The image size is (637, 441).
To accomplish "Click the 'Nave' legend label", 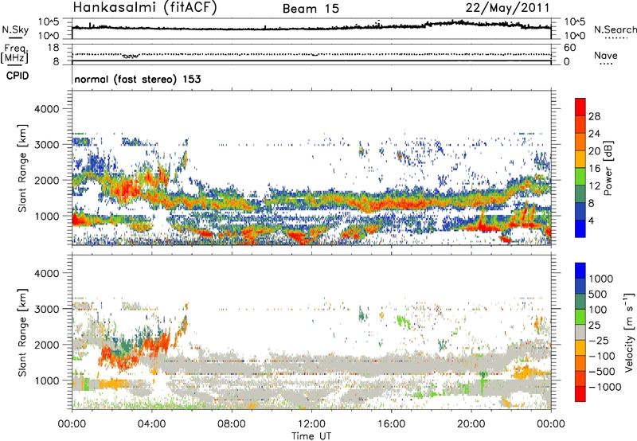I will [606, 56].
